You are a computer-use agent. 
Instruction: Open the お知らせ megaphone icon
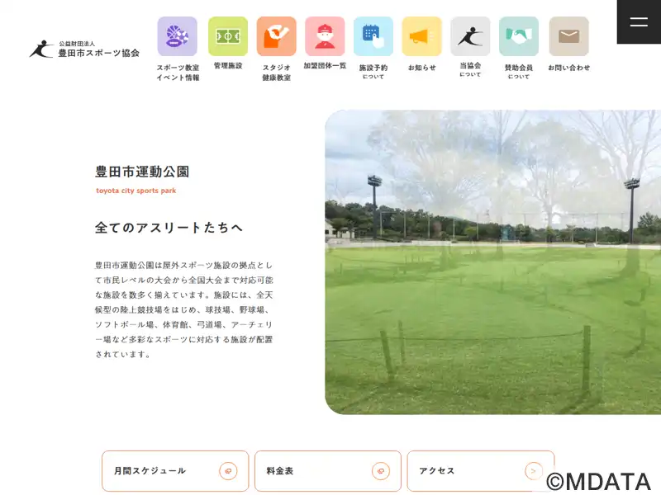421,36
